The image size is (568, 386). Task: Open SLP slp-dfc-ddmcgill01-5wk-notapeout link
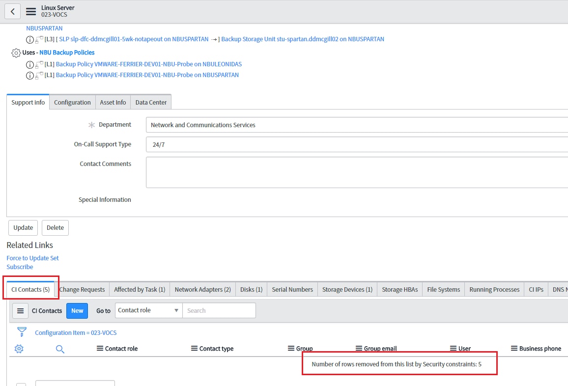(x=134, y=39)
